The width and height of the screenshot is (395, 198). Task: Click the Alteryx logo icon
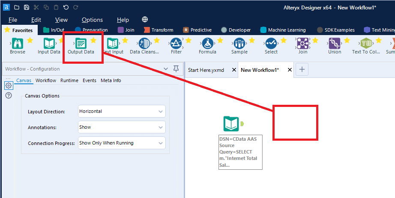pyautogui.click(x=6, y=7)
